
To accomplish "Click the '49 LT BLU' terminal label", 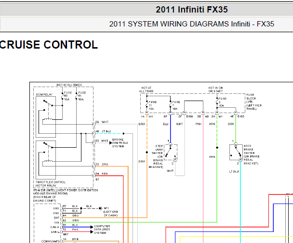I will [x=103, y=131].
